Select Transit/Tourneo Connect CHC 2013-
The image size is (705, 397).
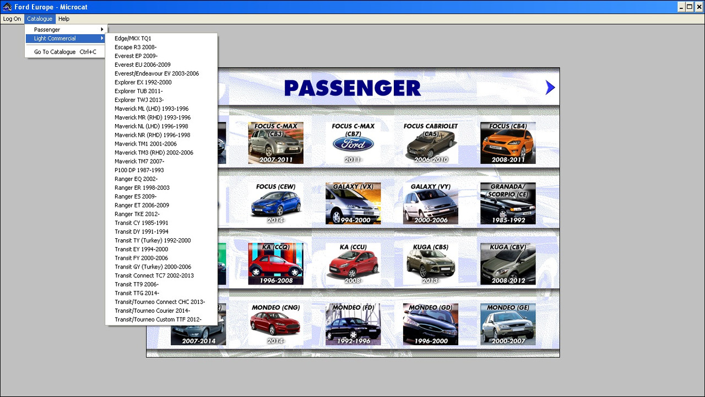point(161,302)
